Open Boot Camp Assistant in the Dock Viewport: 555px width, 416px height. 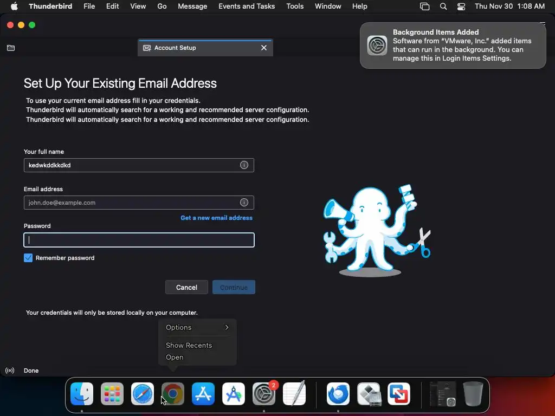coord(369,394)
